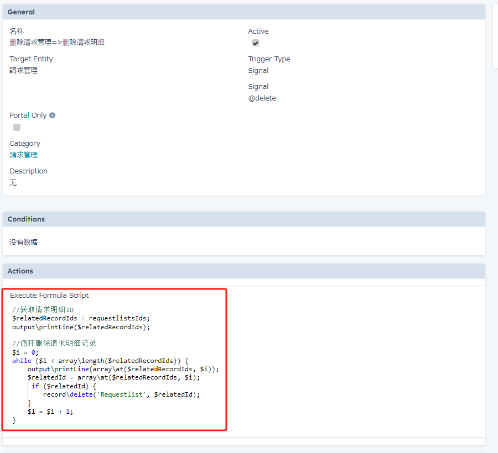Open the 請求管理 Category link
The height and width of the screenshot is (453, 498).
[x=24, y=155]
